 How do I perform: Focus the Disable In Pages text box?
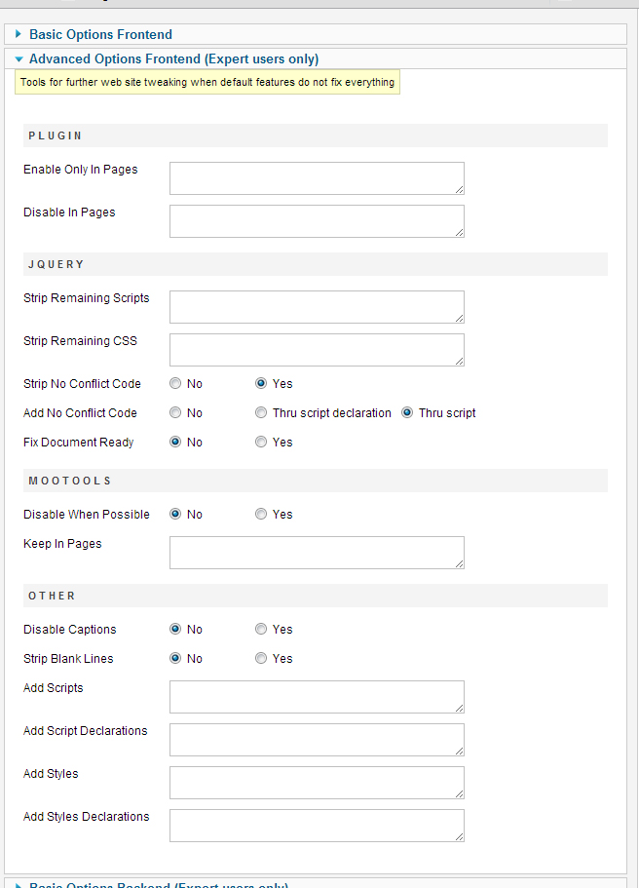click(x=317, y=221)
